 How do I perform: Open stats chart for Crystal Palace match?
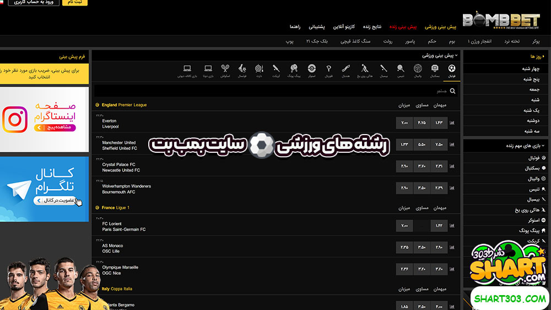(x=452, y=166)
